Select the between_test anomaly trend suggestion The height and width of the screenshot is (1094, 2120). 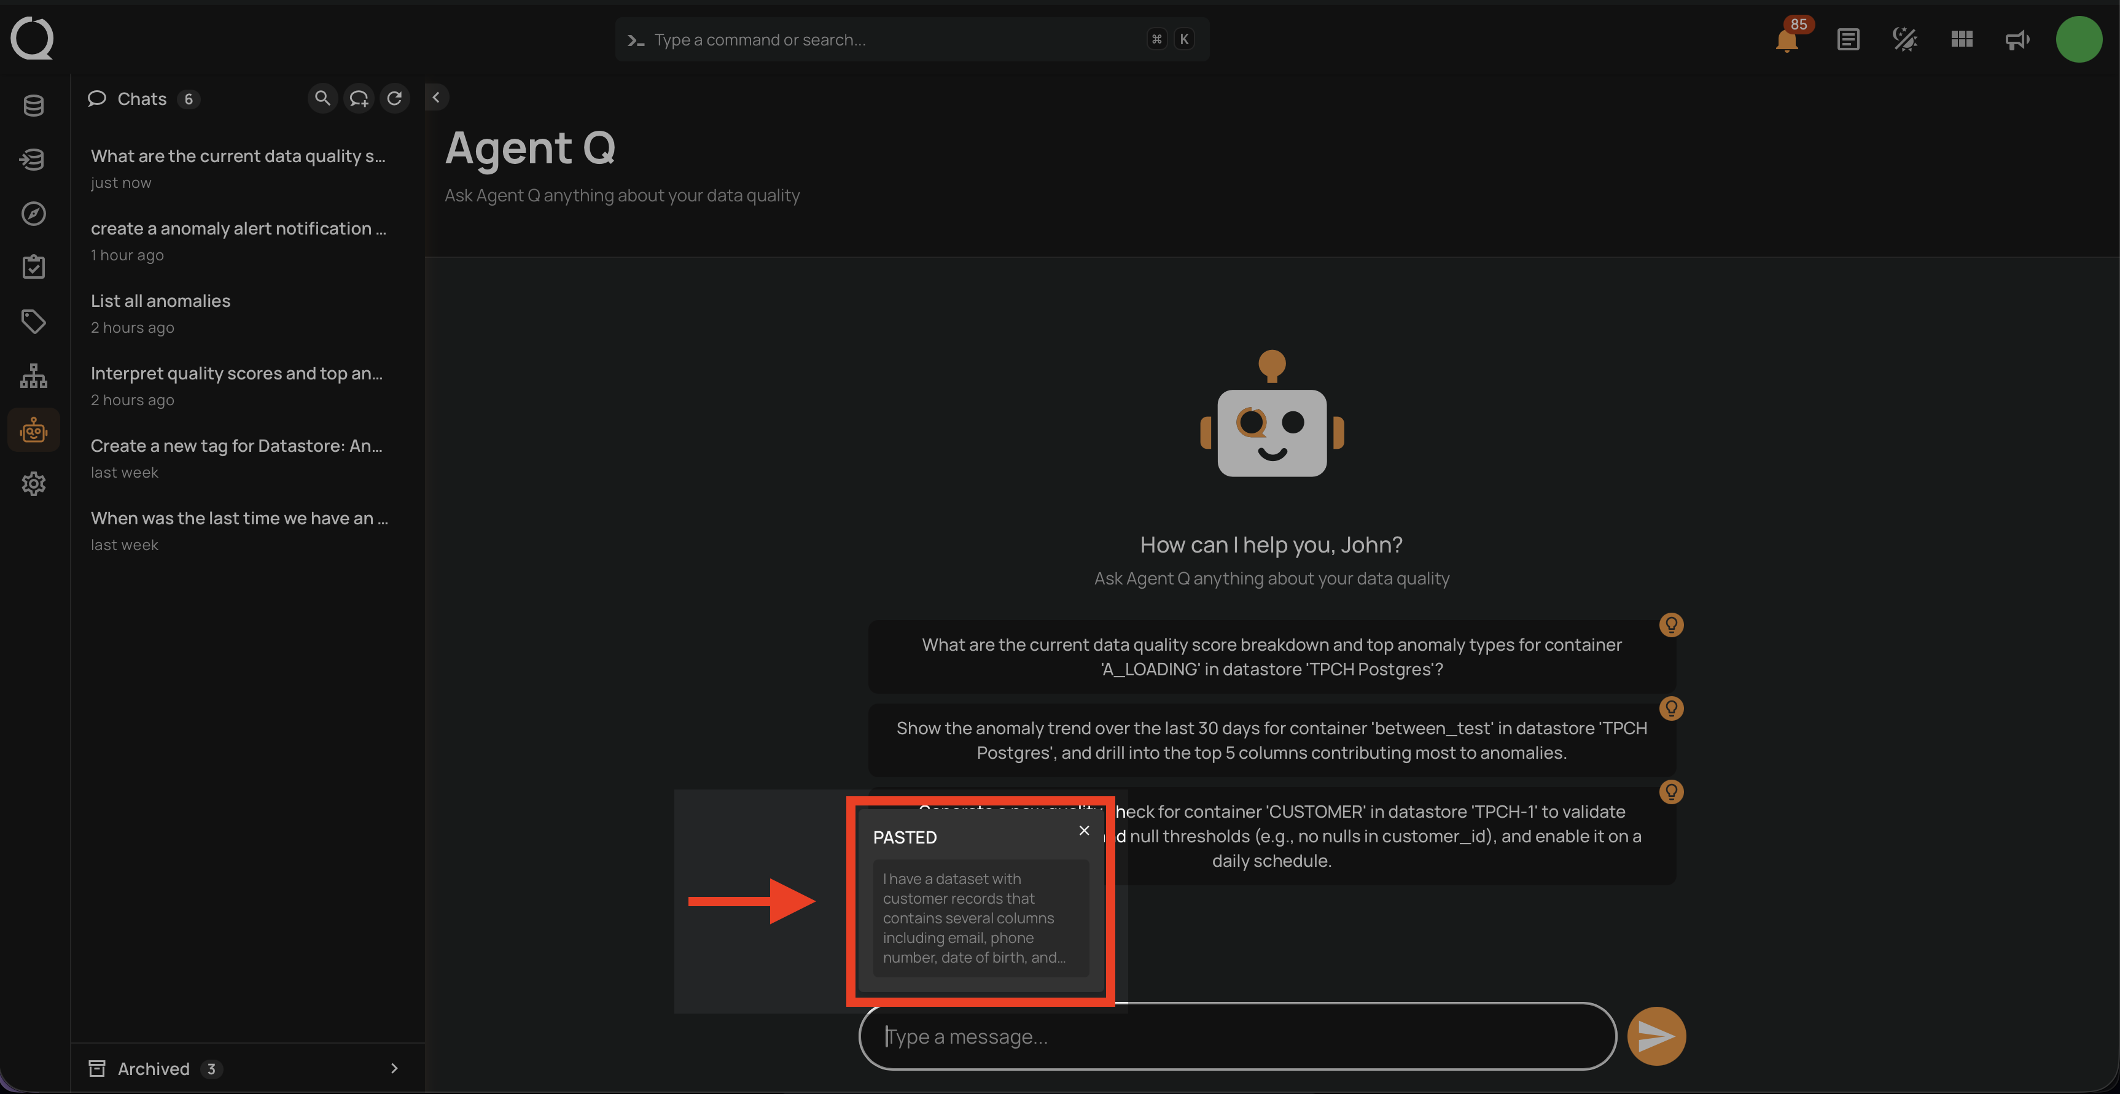pyautogui.click(x=1271, y=740)
